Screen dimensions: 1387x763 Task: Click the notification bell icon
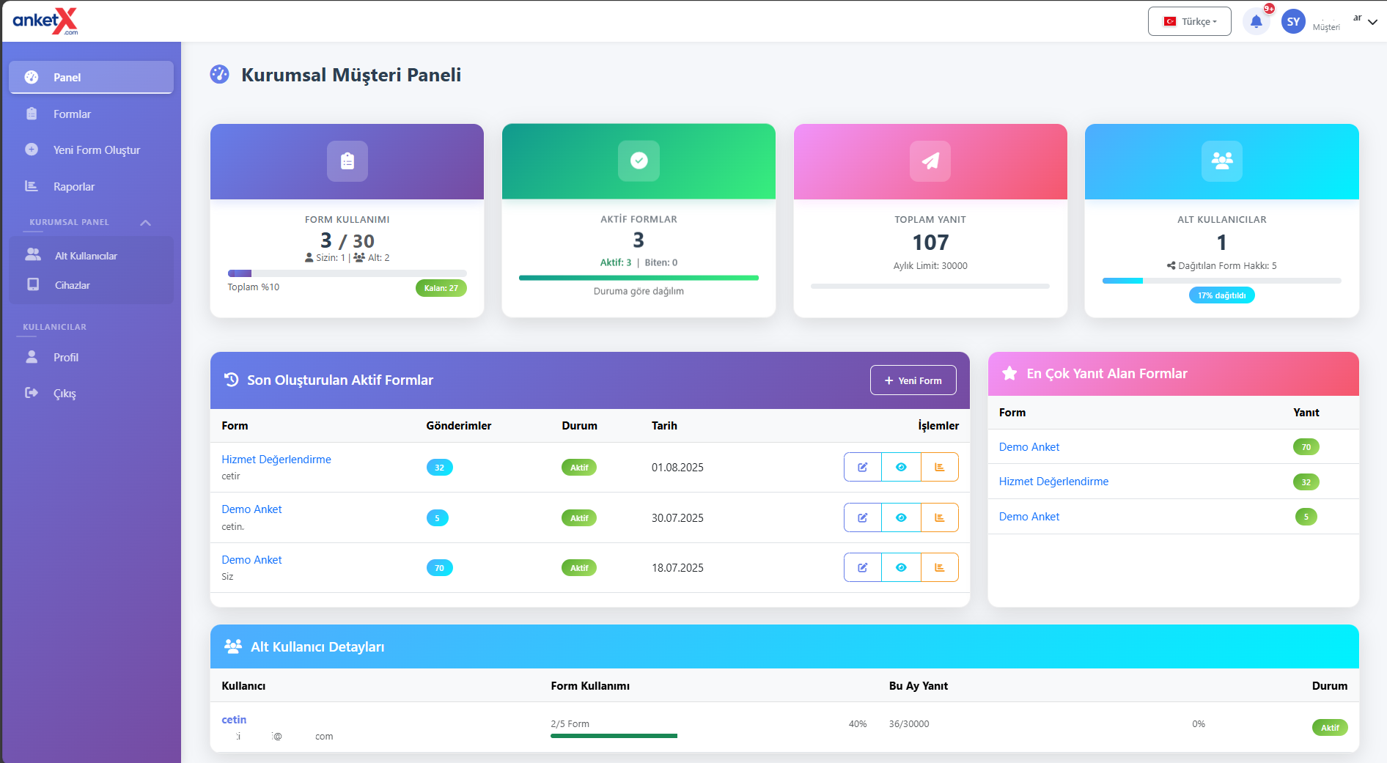coord(1256,22)
